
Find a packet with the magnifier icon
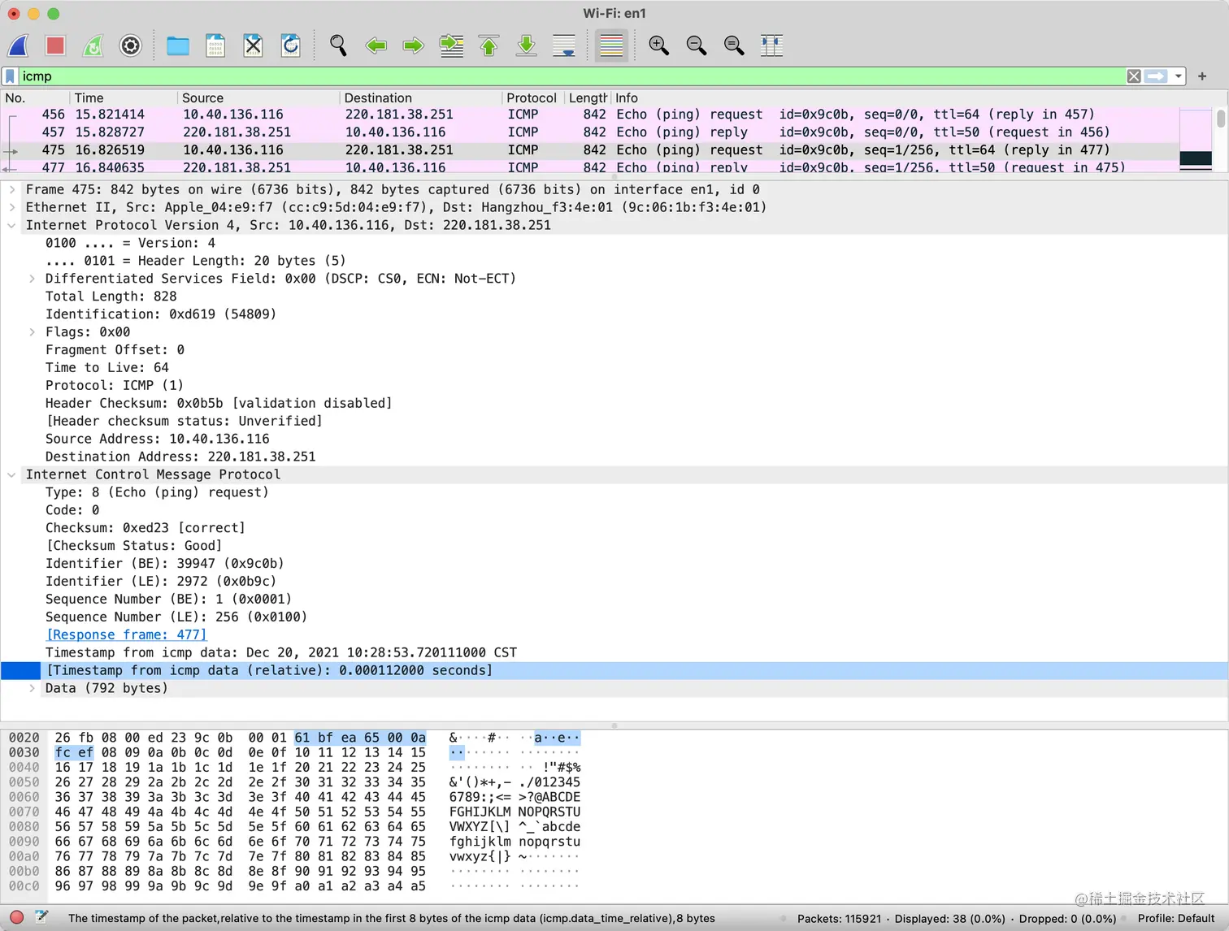click(338, 45)
